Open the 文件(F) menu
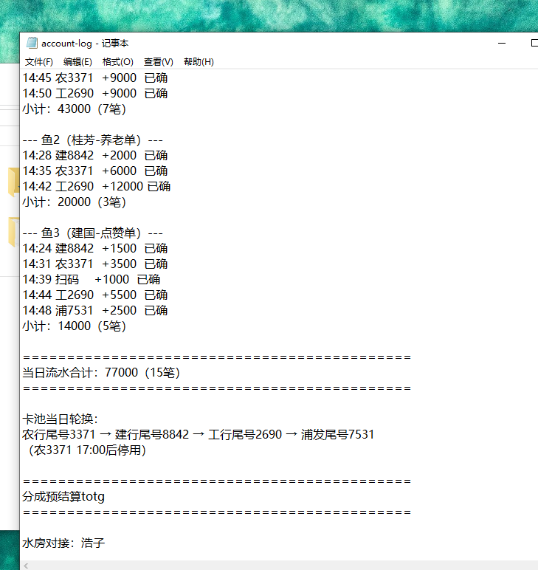 pyautogui.click(x=39, y=62)
